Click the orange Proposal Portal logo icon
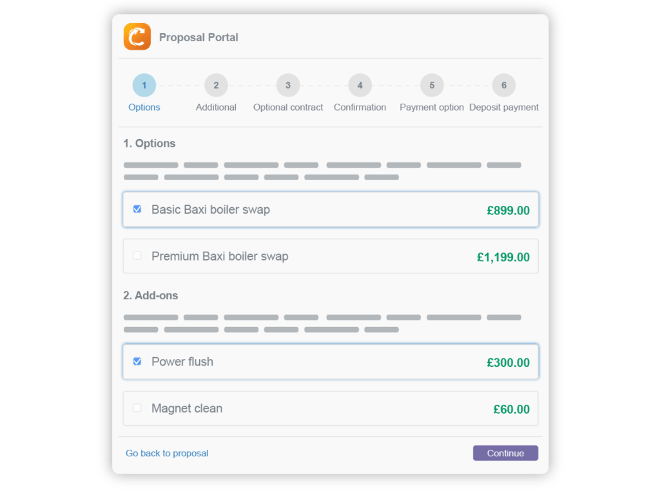 [137, 37]
